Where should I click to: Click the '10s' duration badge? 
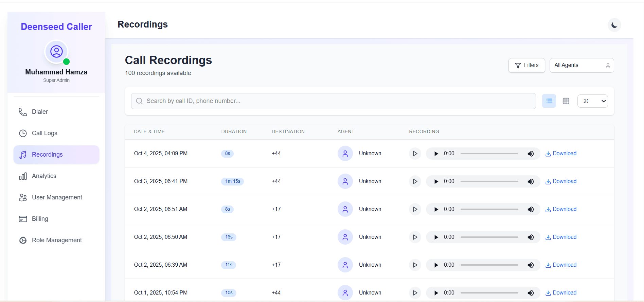(x=229, y=293)
